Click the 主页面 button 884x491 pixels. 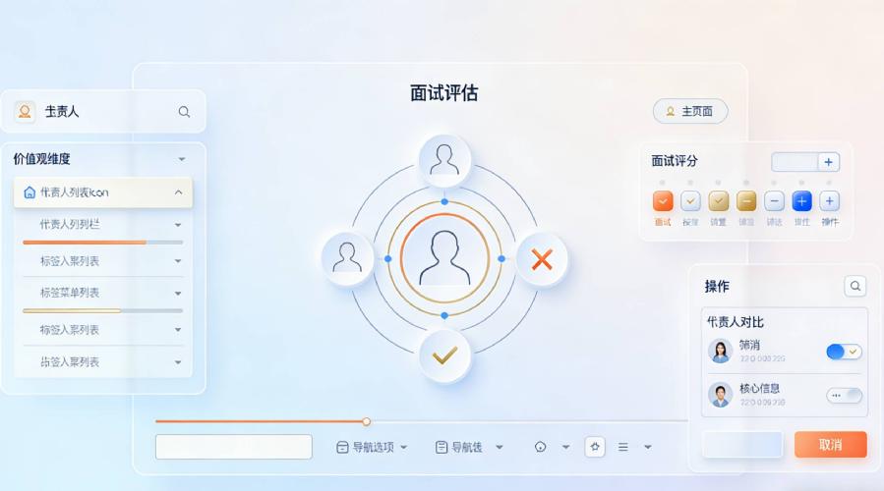(690, 112)
